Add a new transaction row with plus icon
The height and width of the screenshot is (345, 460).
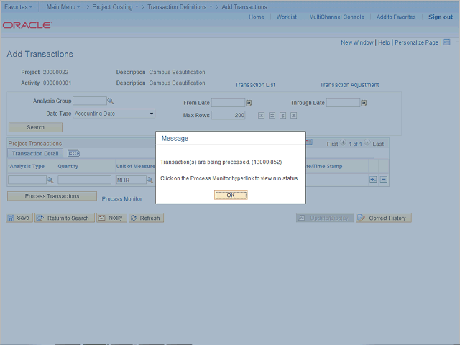[x=373, y=179]
